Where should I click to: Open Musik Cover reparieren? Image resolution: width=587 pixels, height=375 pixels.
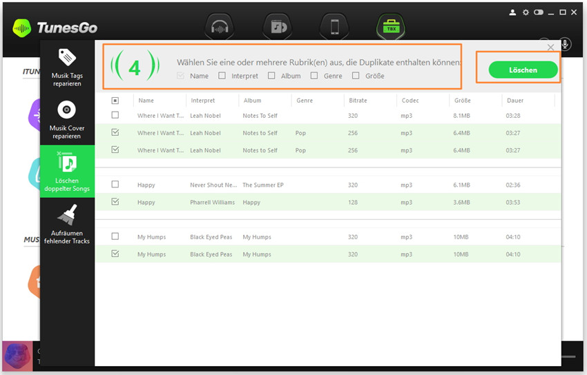tap(67, 120)
